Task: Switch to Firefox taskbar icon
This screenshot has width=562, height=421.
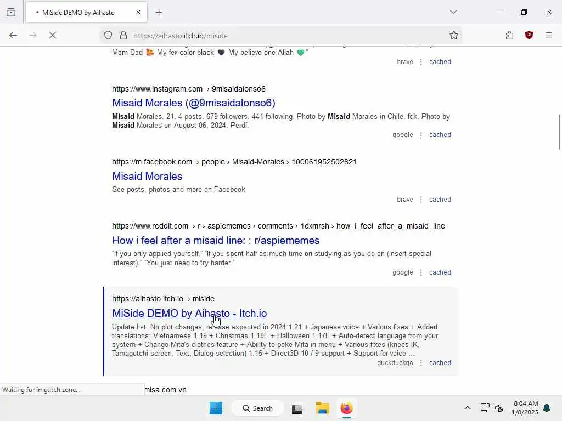Action: pos(347,408)
